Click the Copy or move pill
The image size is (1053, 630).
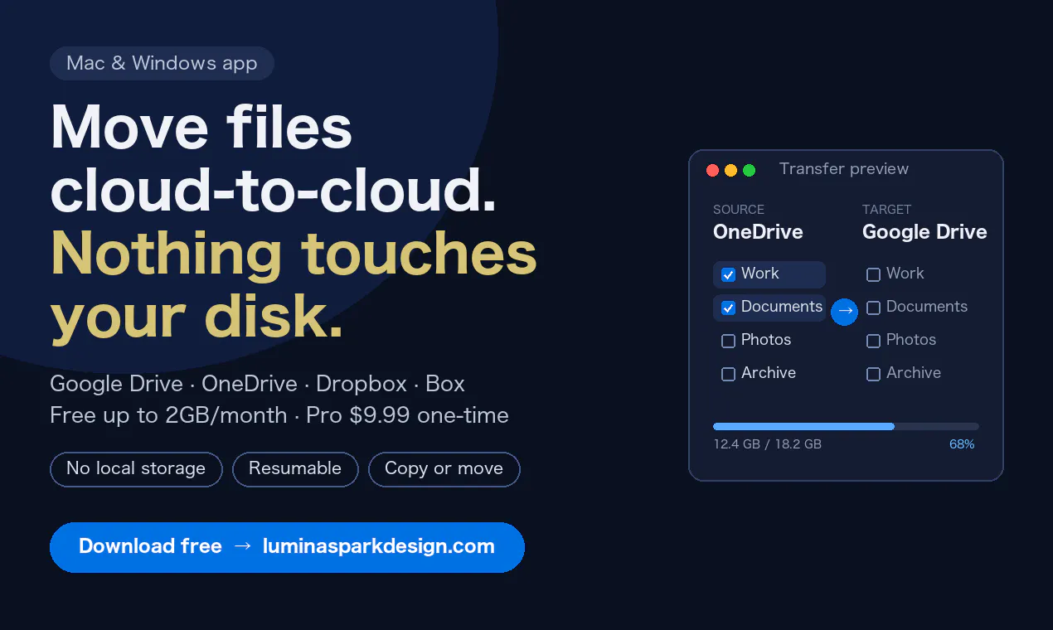(444, 469)
